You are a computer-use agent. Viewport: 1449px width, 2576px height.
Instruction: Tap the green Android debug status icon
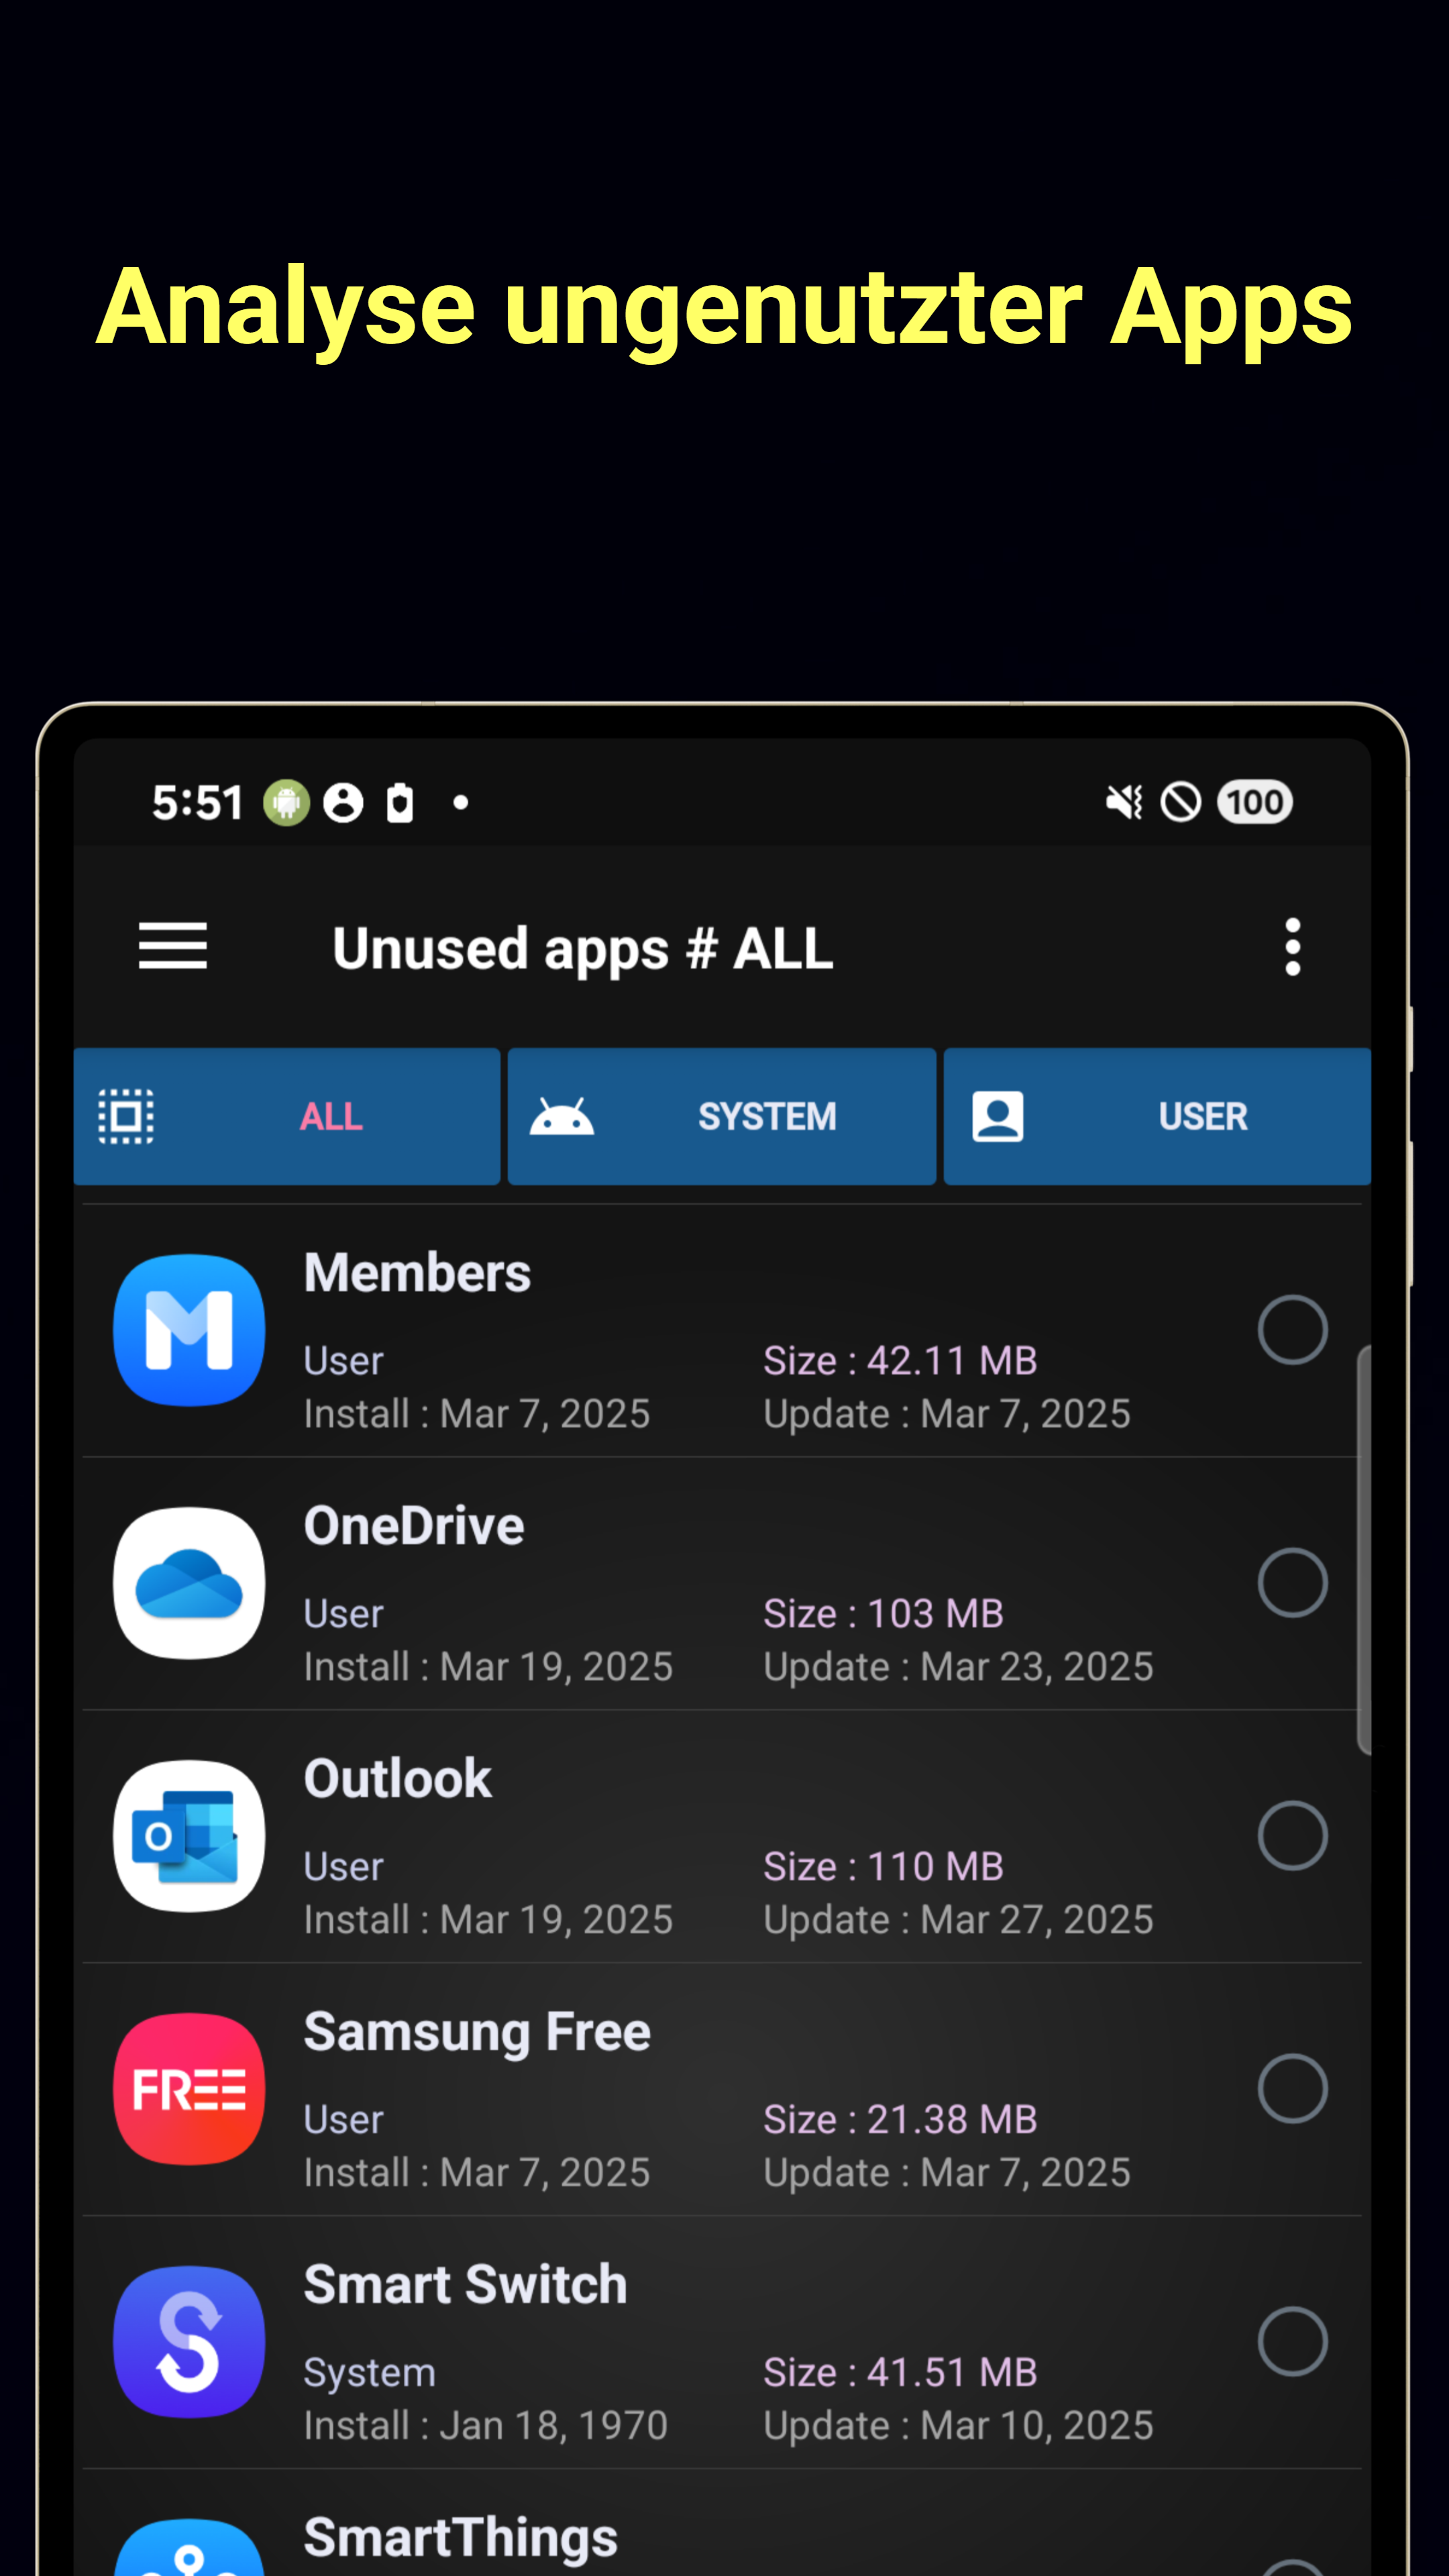[x=286, y=802]
